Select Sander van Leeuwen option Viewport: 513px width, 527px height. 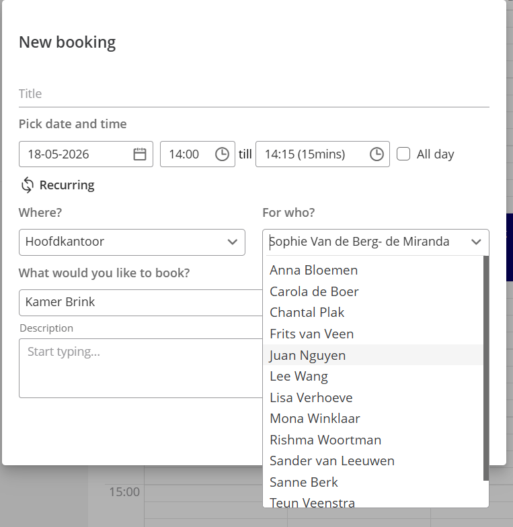point(373,461)
